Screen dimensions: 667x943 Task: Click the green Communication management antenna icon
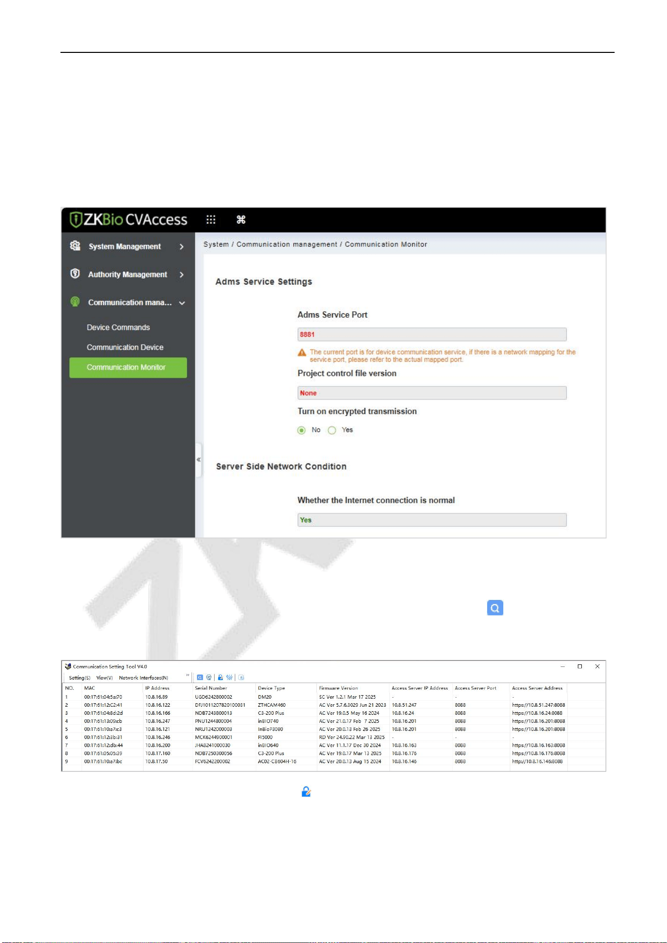click(75, 302)
